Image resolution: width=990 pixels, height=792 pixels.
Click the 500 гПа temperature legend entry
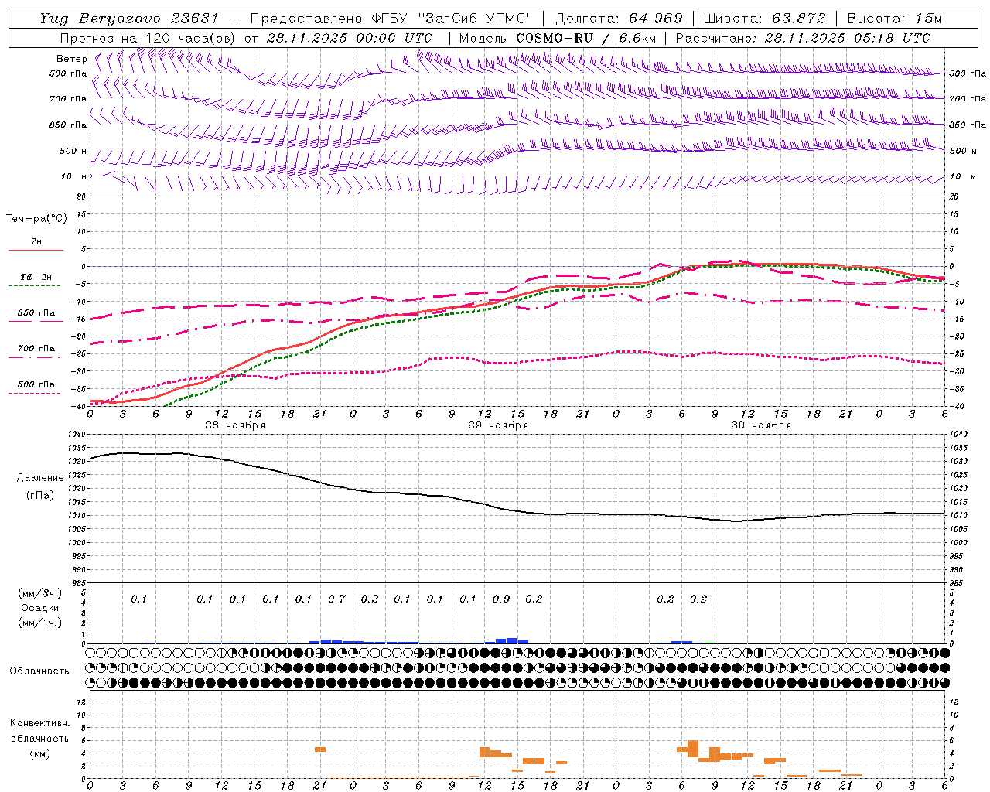coord(36,384)
